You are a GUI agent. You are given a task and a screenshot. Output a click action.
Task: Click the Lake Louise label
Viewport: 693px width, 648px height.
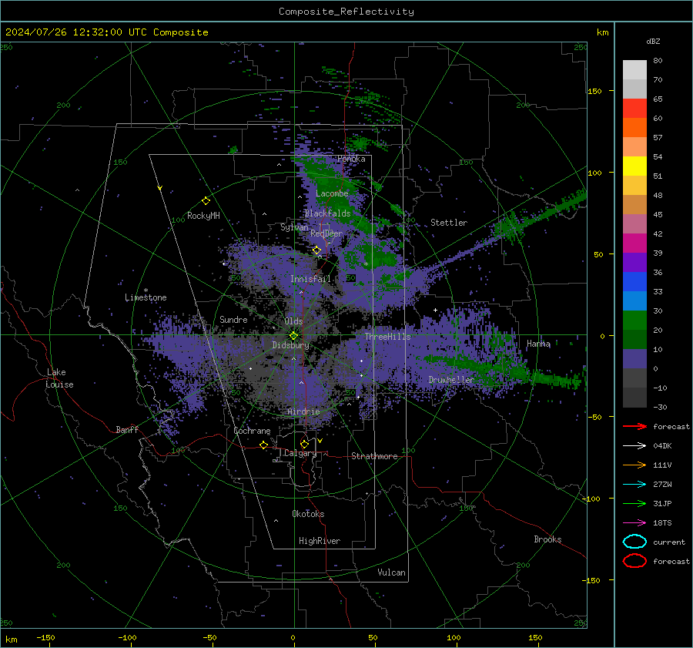click(60, 378)
